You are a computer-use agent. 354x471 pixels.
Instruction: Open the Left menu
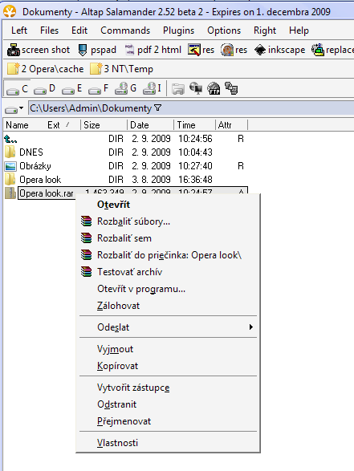click(x=19, y=30)
